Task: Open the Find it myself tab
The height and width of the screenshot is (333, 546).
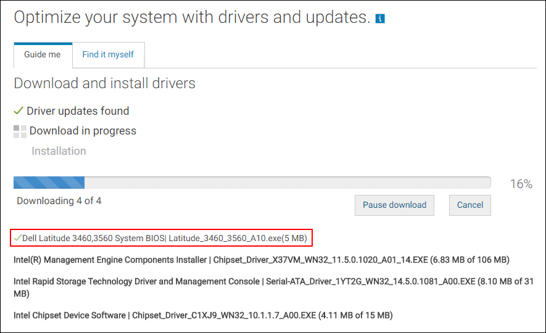Action: (x=109, y=55)
